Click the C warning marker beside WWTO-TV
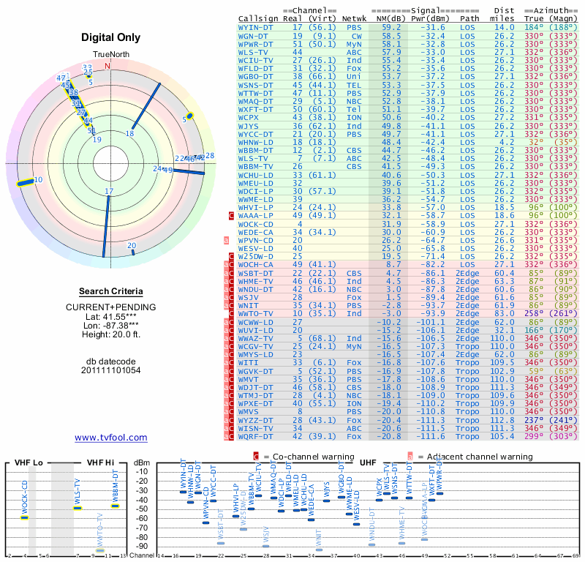This screenshot has height=562, width=585. click(231, 314)
